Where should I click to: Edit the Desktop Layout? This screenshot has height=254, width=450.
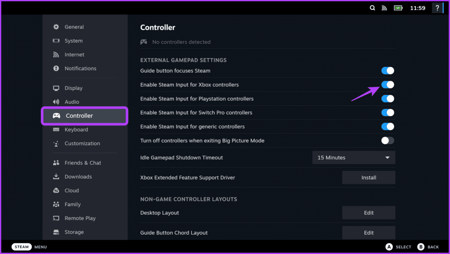pyautogui.click(x=369, y=213)
